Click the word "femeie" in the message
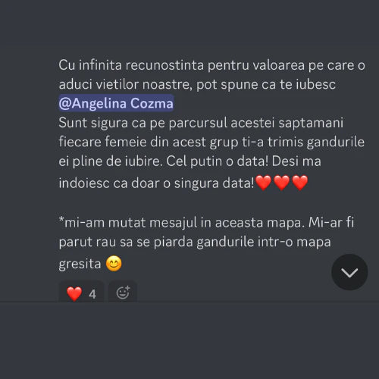 pyautogui.click(x=126, y=142)
